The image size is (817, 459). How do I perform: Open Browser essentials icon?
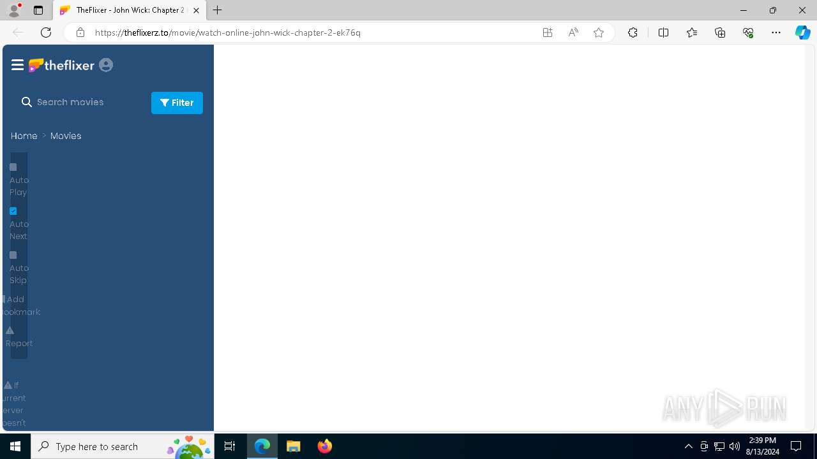(748, 33)
